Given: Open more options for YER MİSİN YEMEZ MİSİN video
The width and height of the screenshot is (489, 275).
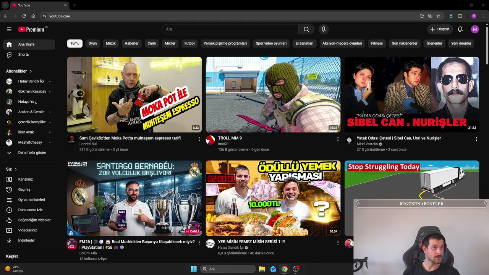Looking at the screenshot, I should tap(338, 243).
